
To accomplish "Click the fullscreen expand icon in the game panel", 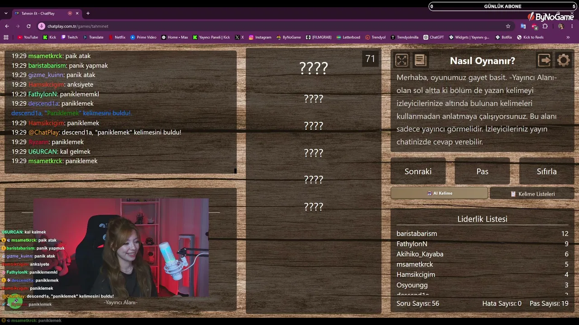I will click(x=402, y=60).
